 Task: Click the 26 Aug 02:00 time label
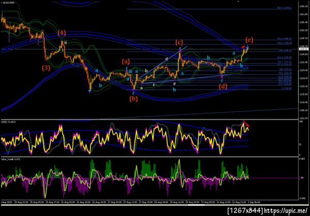point(68,202)
